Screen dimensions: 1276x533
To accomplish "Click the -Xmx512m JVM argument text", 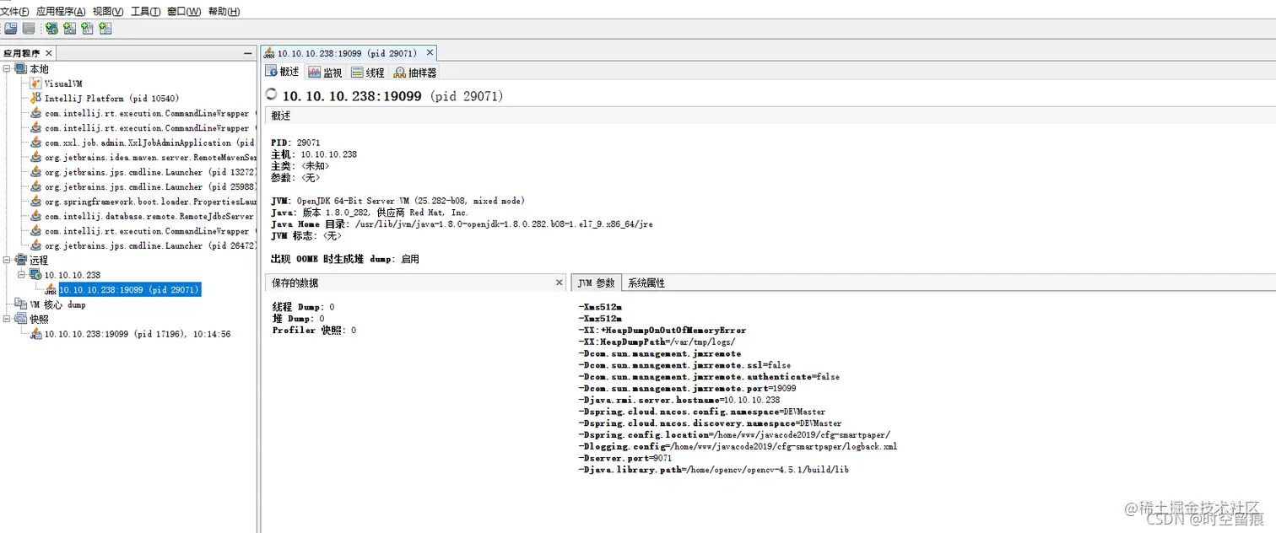I will (x=600, y=319).
